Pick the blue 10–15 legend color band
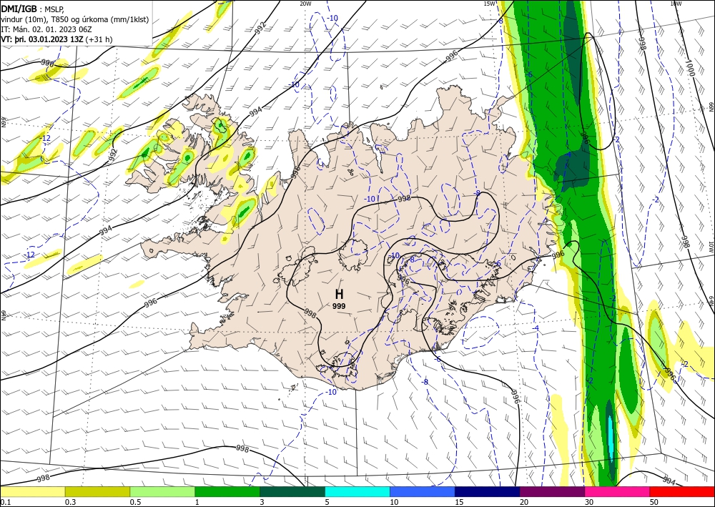This screenshot has width=715, height=507. tap(423, 491)
